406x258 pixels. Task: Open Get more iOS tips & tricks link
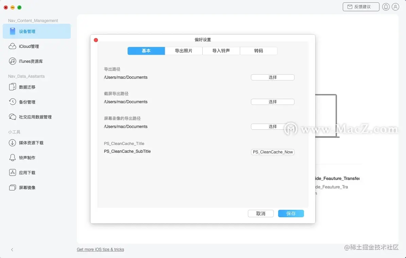click(x=100, y=250)
